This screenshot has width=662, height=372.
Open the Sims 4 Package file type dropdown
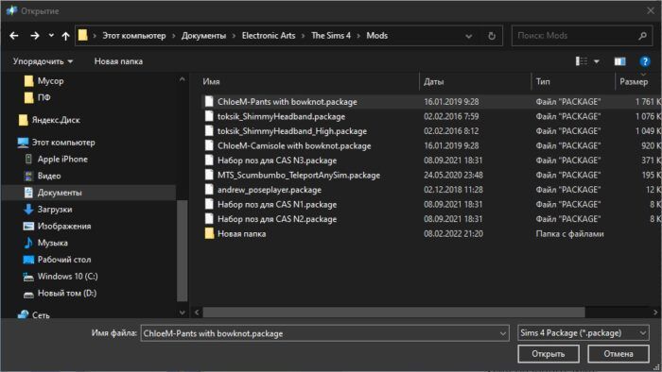pyautogui.click(x=584, y=333)
